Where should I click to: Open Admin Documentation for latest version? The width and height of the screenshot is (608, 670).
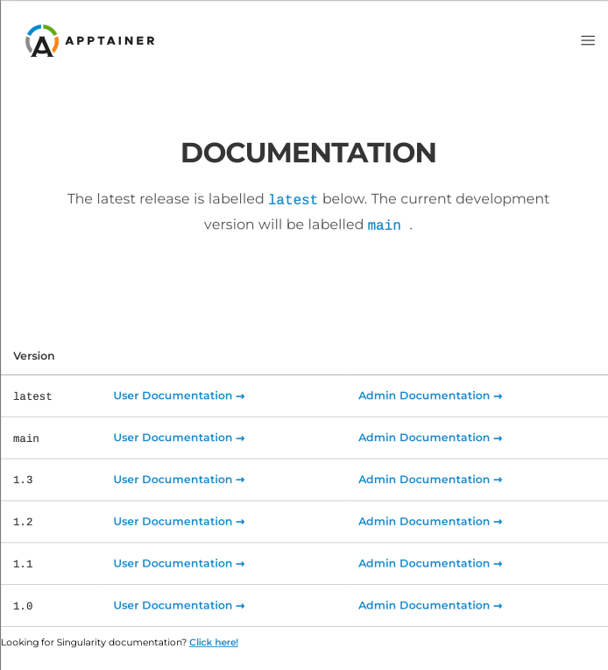pos(430,396)
